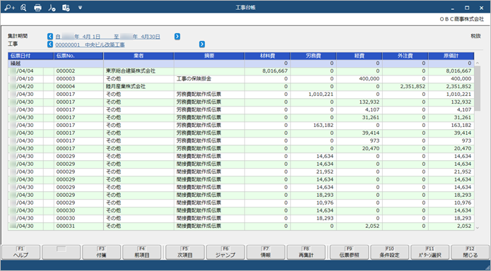Open the 00000001 中央ビル改築工事 link
Image resolution: width=491 pixels, height=271 pixels.
point(90,44)
